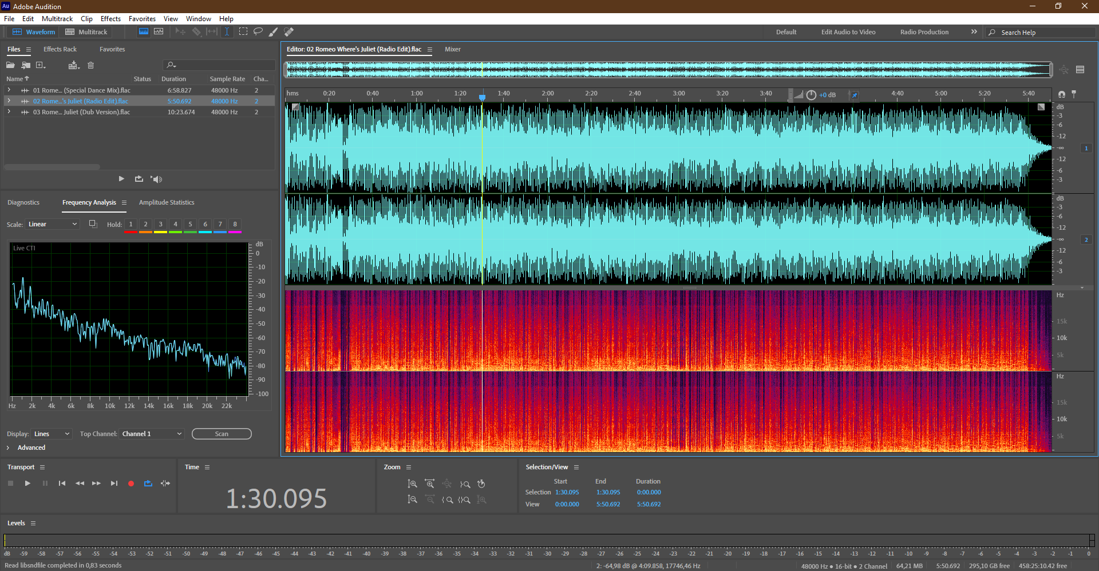Click the Rewind button
Viewport: 1099px width, 571px height.
(80, 484)
